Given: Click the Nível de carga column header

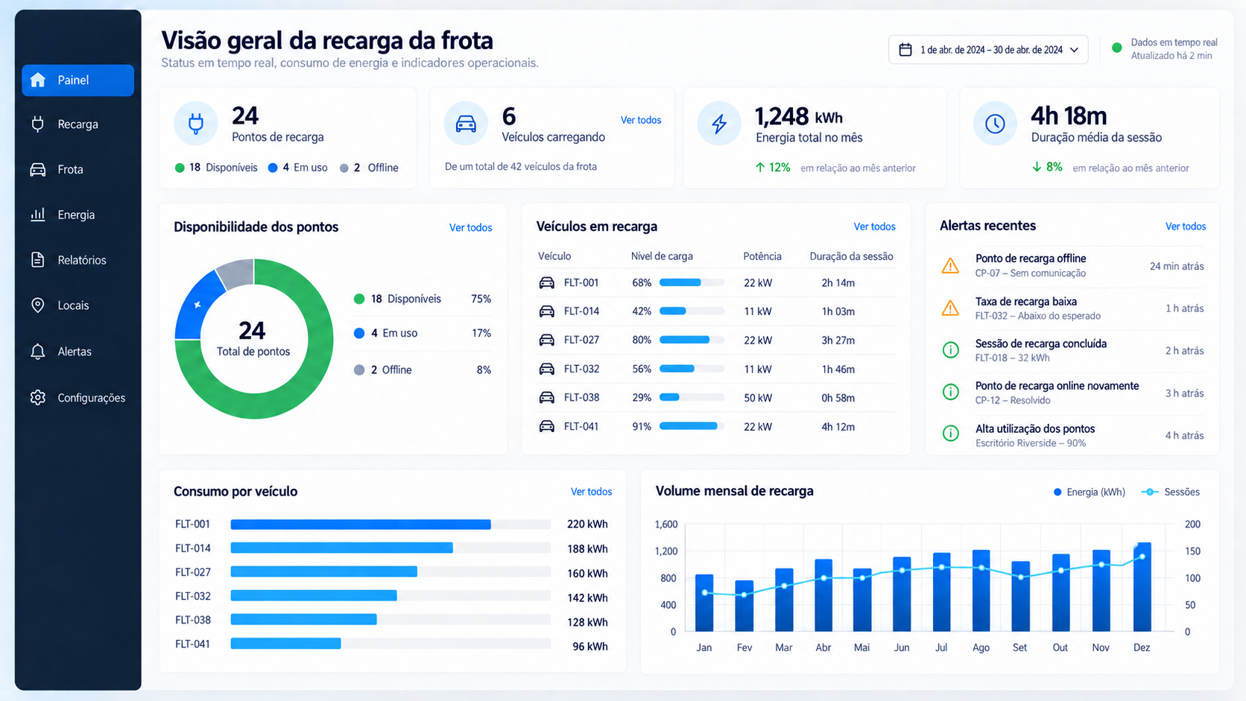Looking at the screenshot, I should 662,256.
